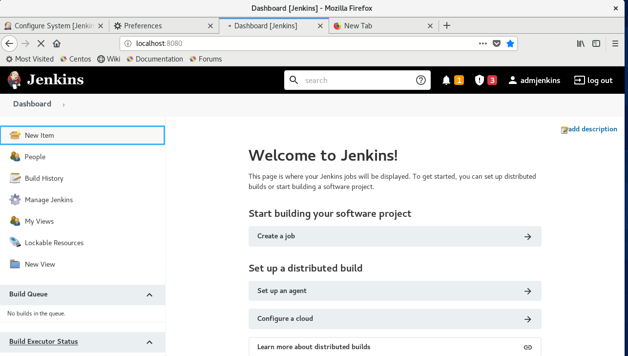Close the Preferences tab
The image size is (628, 356).
tap(210, 26)
